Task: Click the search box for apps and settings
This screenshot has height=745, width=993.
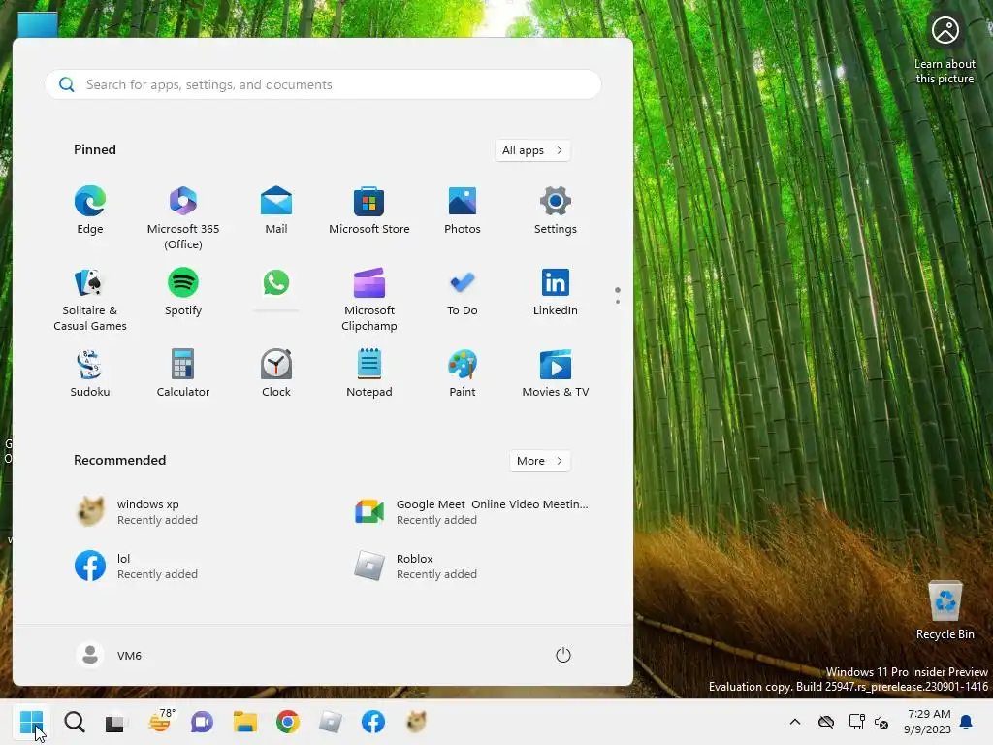Action: [323, 84]
